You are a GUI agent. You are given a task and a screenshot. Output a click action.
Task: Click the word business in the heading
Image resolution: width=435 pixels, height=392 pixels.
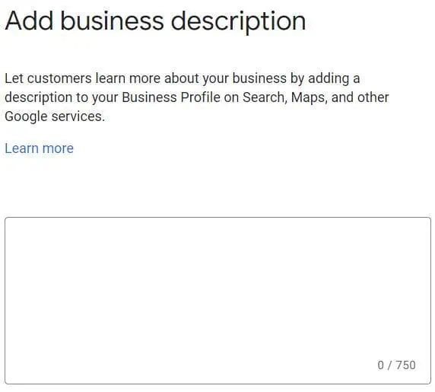pos(112,21)
